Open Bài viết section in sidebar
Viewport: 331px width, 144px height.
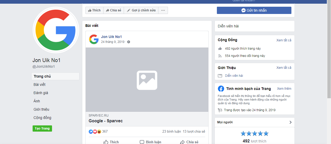coord(40,85)
